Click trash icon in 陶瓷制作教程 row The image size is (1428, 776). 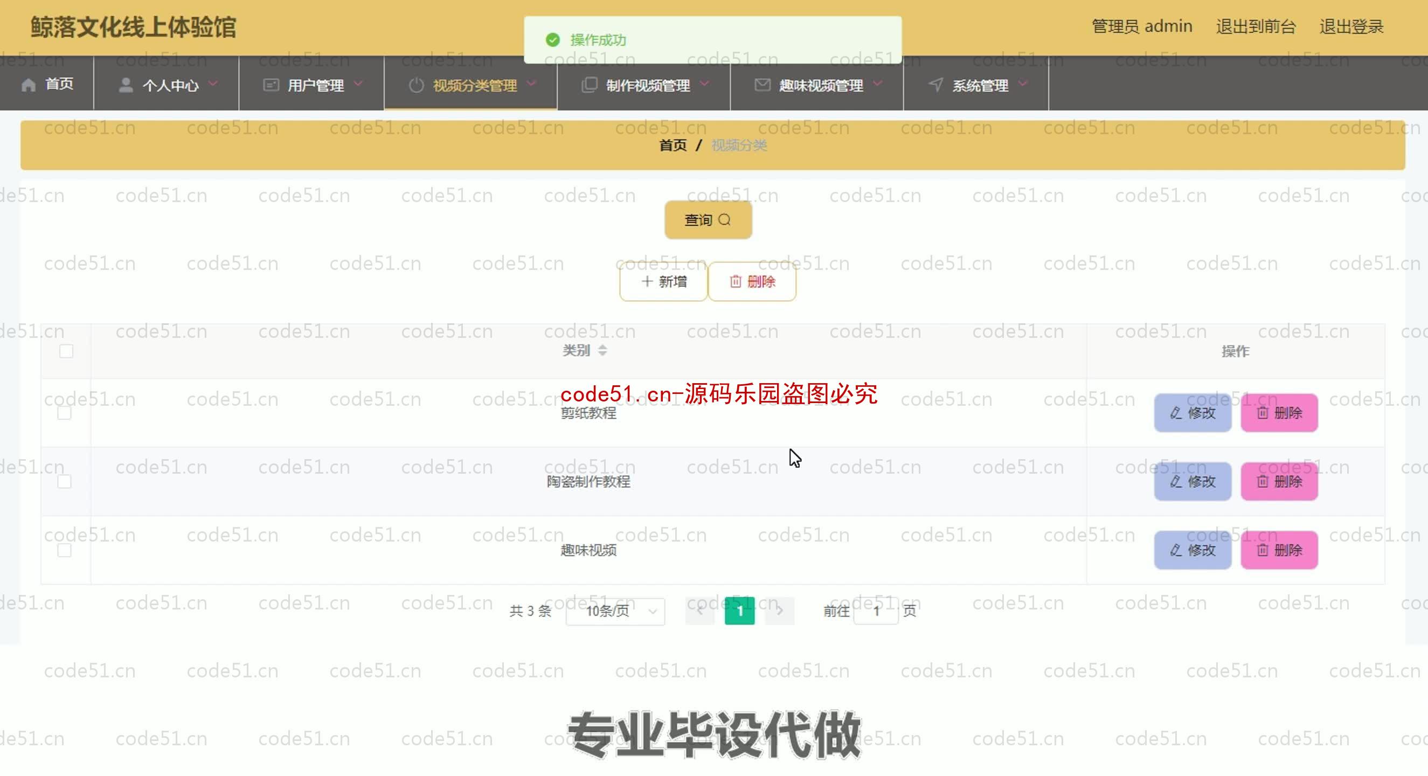(x=1262, y=481)
